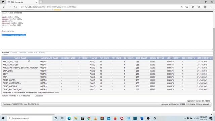Click the browser address bar URL
Screen dimensions: 215x121
(x=51, y=7)
